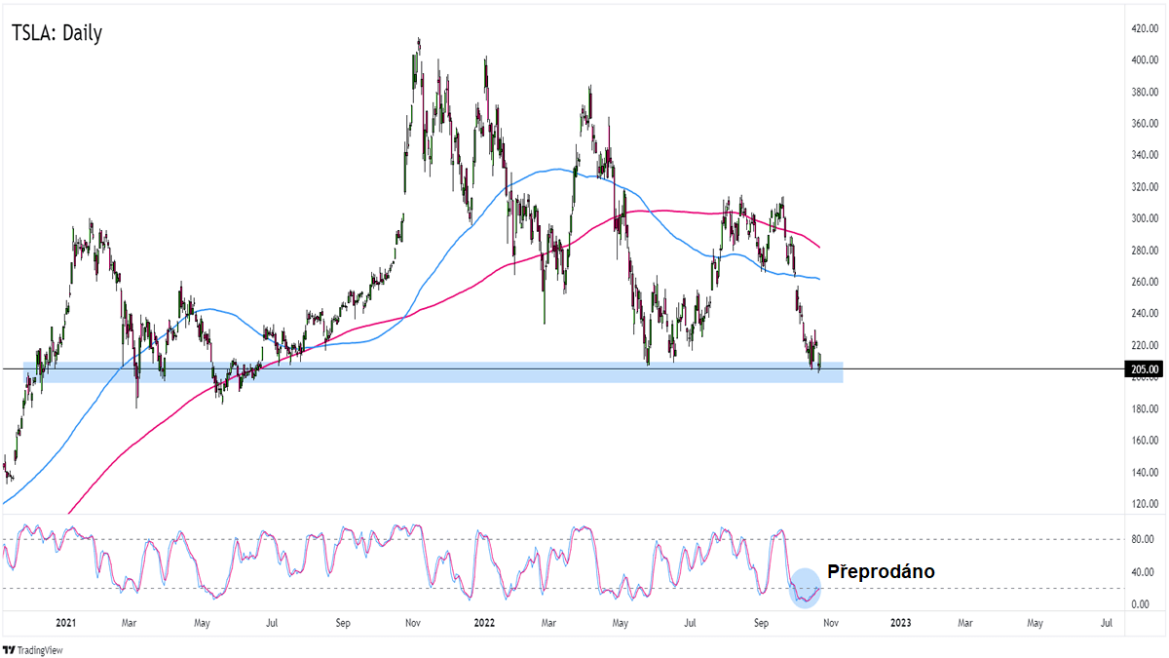Click the 160.00 price axis label
This screenshot has height=658, width=1169.
pyautogui.click(x=1143, y=441)
